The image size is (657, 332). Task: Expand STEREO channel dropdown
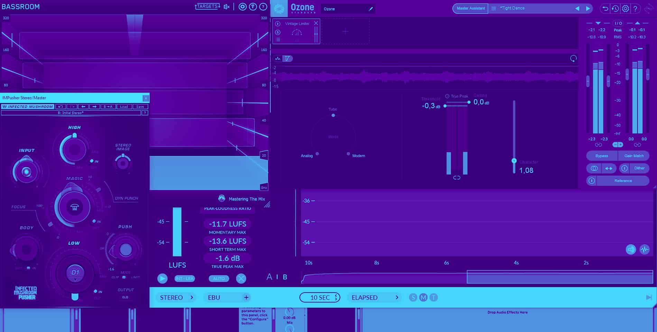pos(176,297)
